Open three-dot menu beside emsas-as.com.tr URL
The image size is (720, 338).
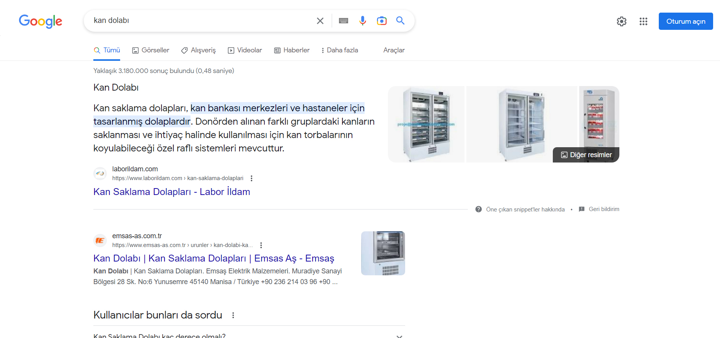[x=261, y=245]
